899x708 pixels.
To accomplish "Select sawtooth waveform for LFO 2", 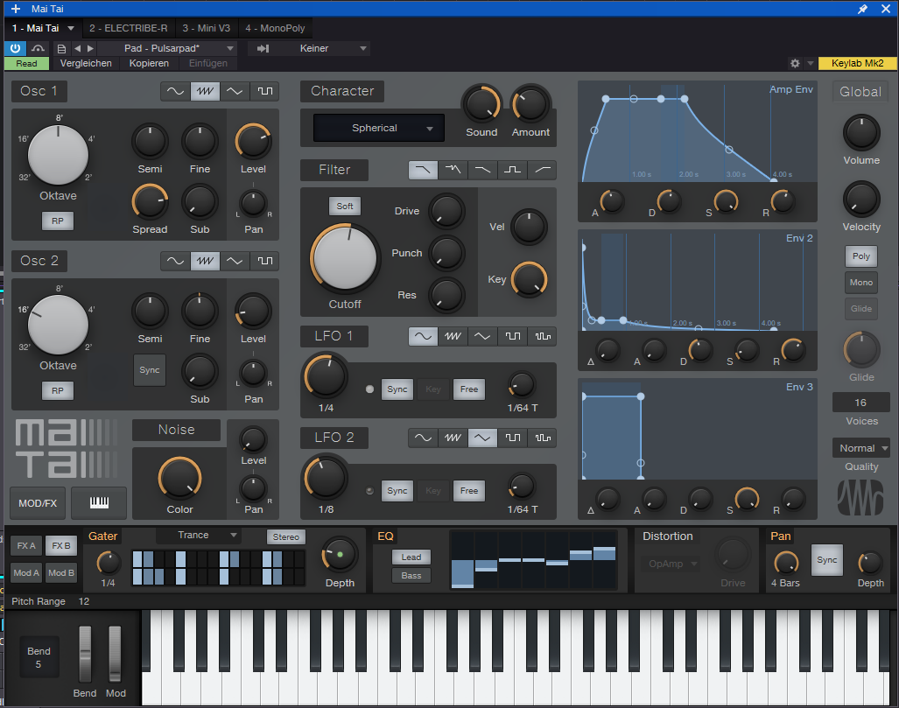I will pyautogui.click(x=453, y=438).
